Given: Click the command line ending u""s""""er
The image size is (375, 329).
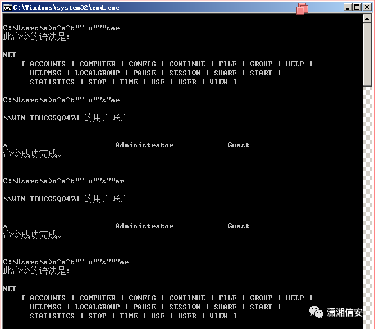Looking at the screenshot, I should click(x=90, y=262).
